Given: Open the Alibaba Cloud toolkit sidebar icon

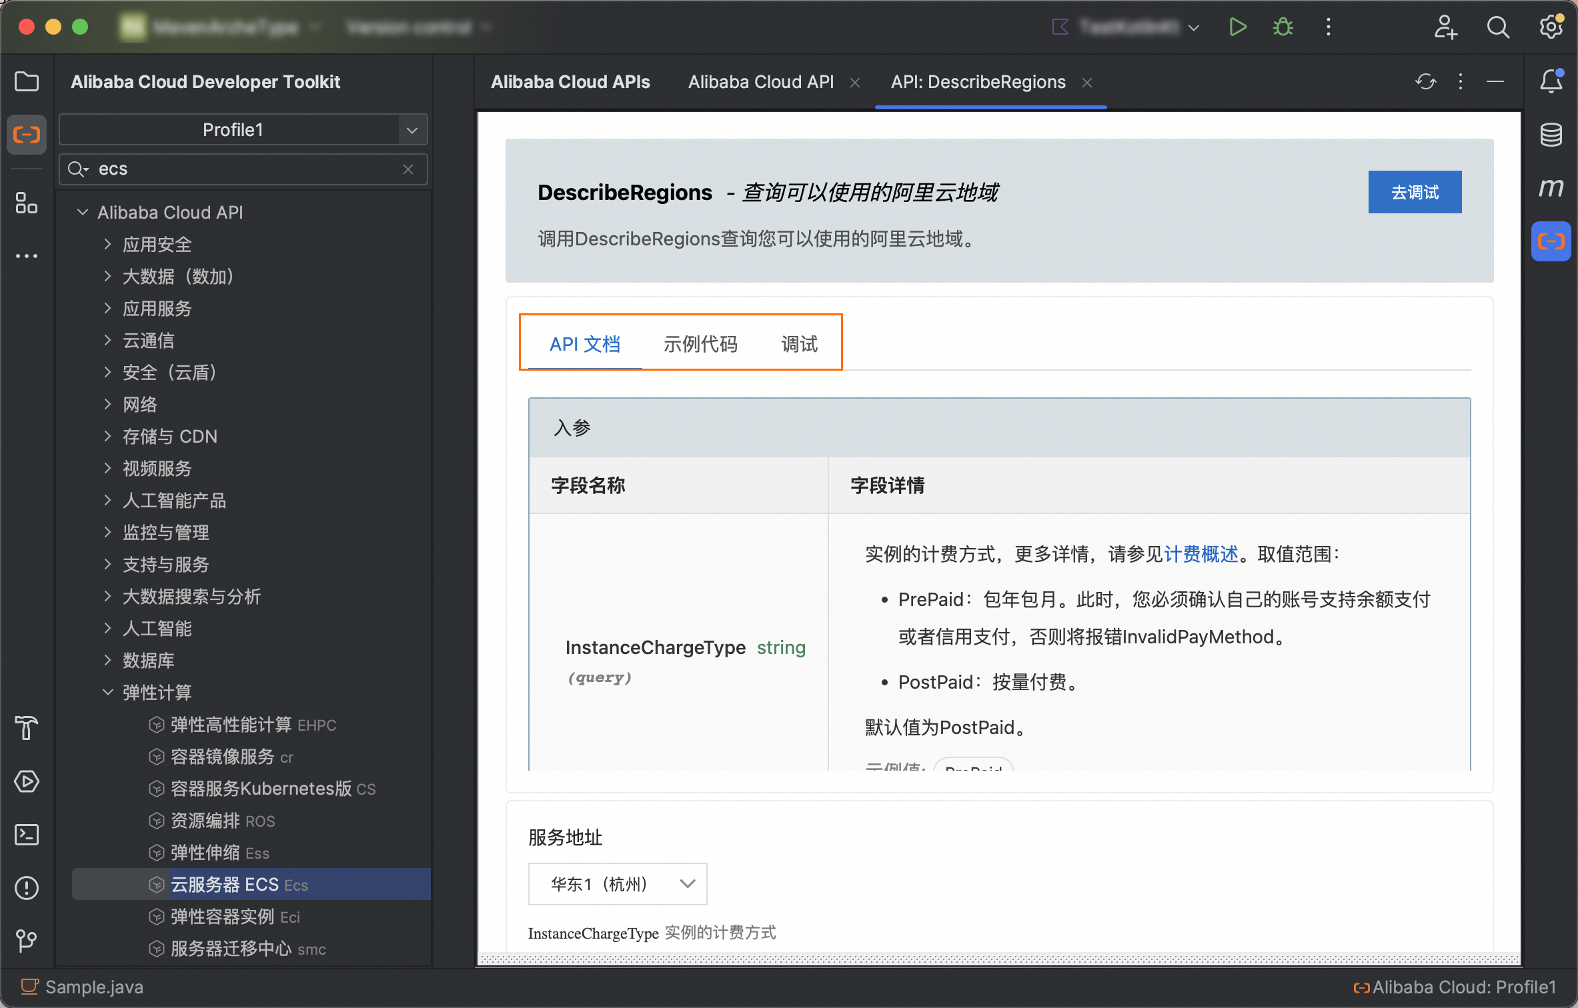Looking at the screenshot, I should pyautogui.click(x=27, y=135).
